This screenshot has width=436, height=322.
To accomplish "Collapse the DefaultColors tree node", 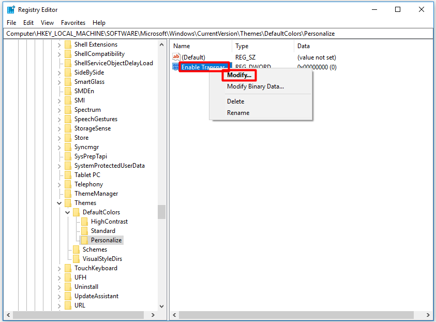I will tap(67, 212).
